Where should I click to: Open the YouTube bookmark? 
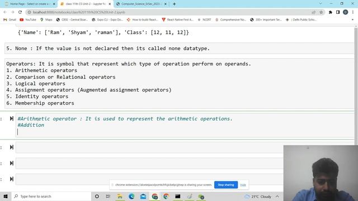pyautogui.click(x=28, y=20)
